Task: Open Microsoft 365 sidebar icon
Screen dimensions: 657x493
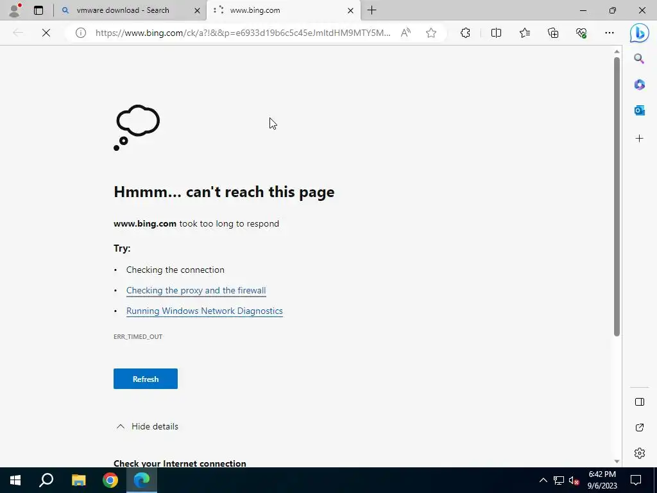Action: point(639,85)
